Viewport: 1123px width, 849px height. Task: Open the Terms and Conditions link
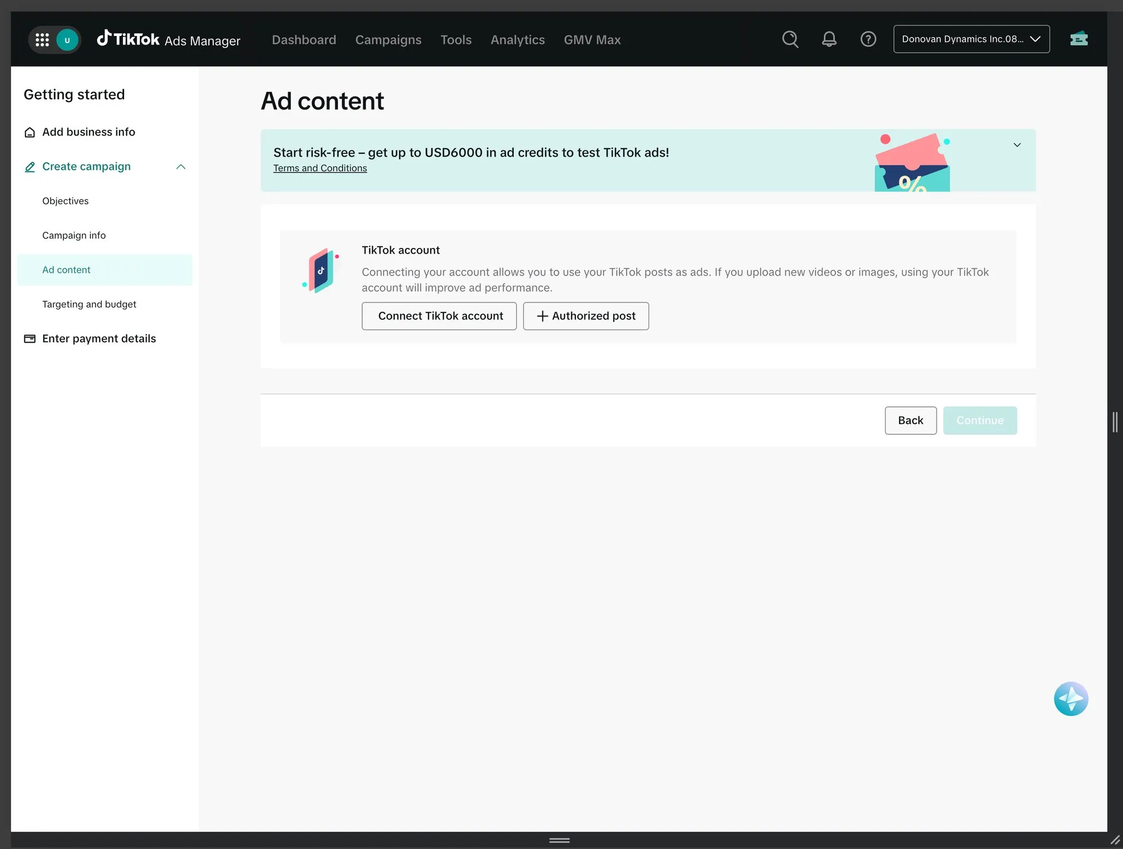(x=320, y=168)
